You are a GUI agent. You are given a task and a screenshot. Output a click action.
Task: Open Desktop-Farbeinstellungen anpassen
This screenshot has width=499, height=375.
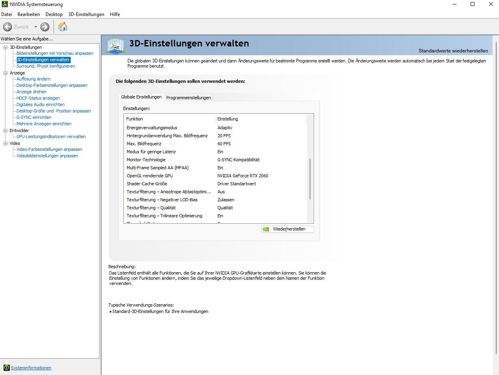pyautogui.click(x=52, y=85)
